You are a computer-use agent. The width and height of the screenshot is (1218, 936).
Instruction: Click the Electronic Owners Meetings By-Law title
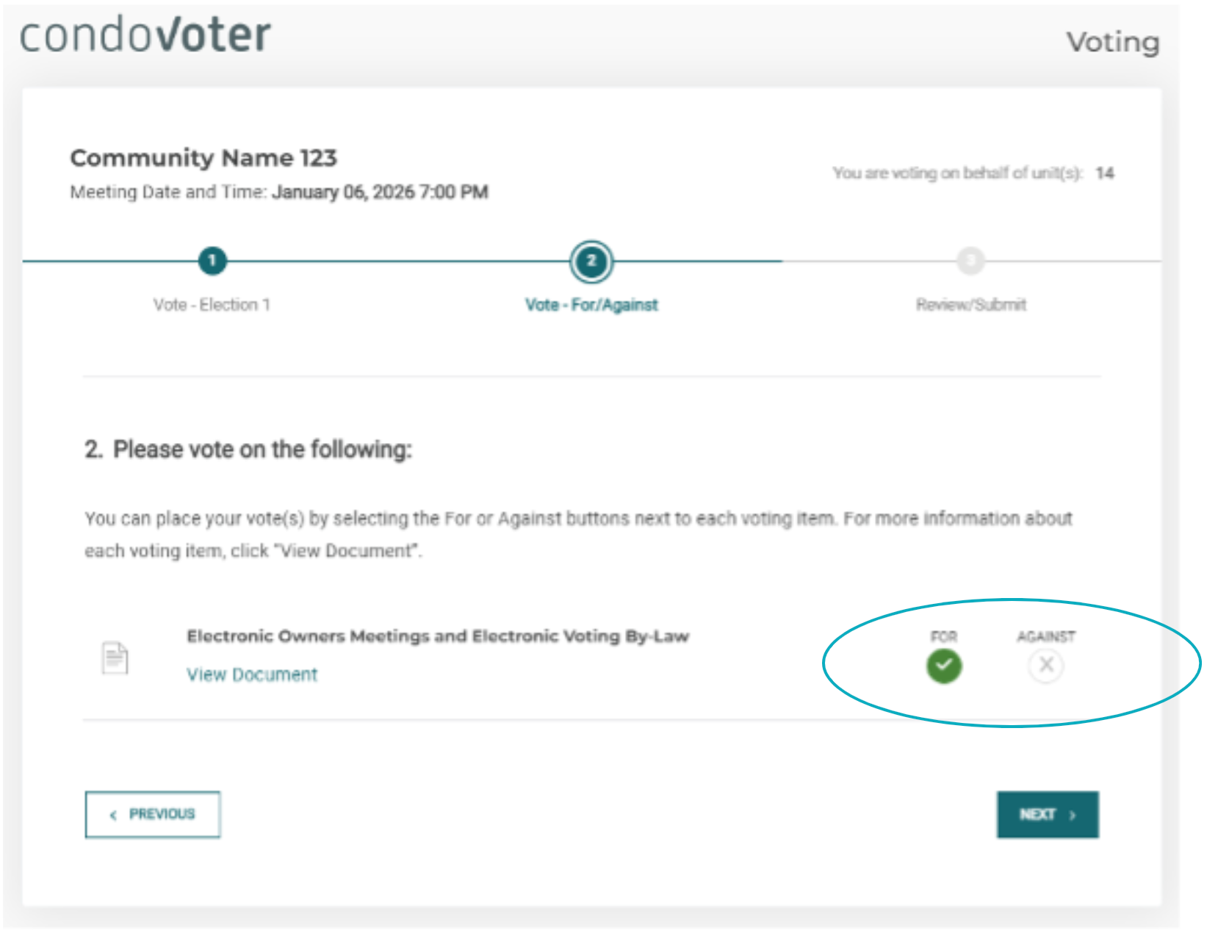[438, 636]
